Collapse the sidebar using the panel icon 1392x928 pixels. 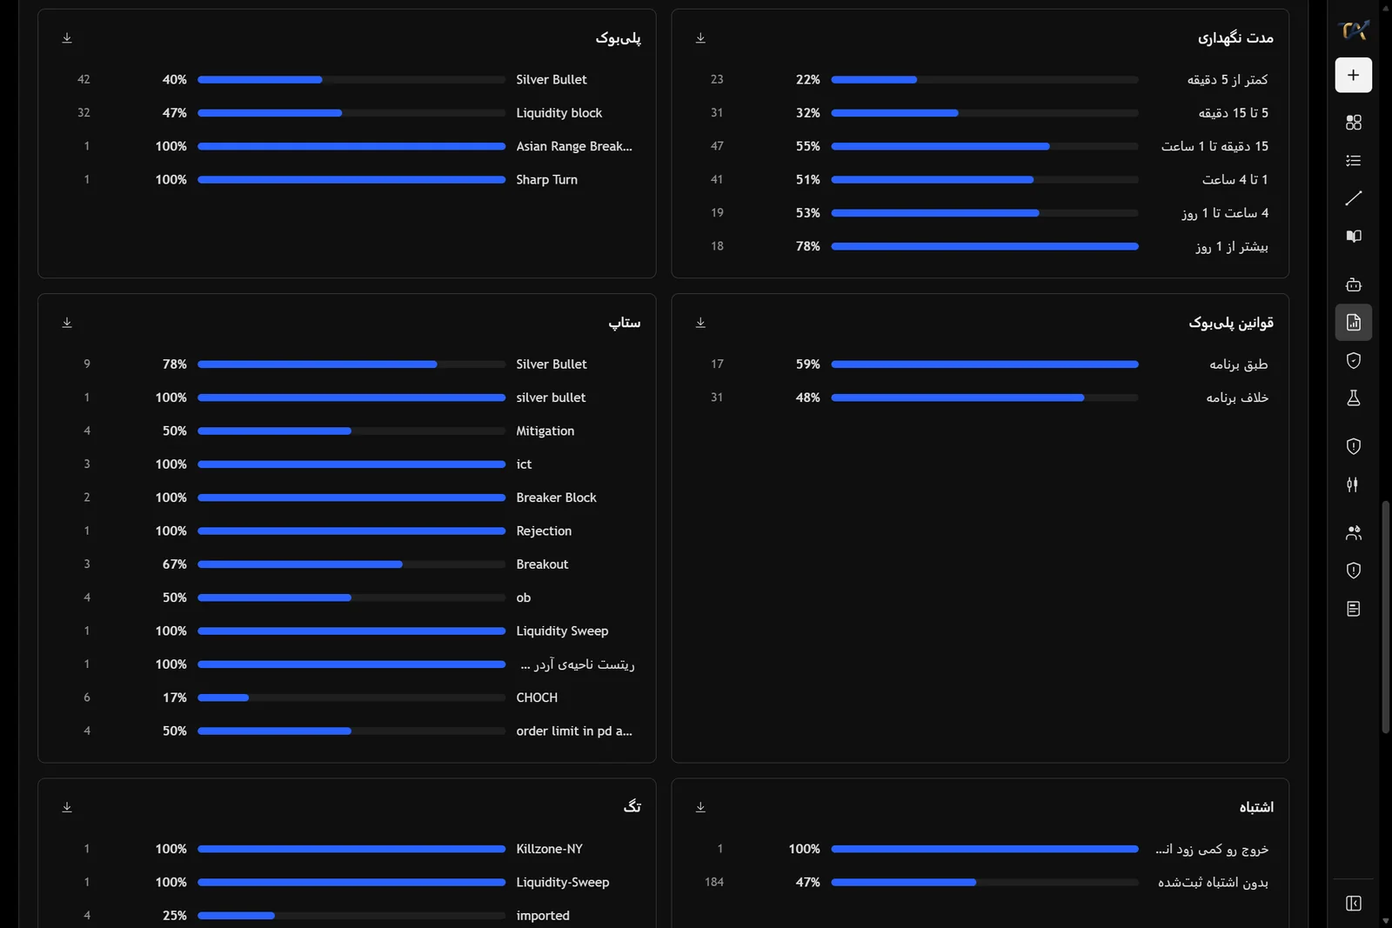point(1353,904)
